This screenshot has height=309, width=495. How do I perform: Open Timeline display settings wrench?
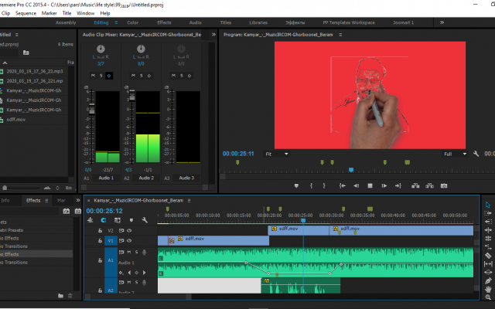tap(145, 220)
